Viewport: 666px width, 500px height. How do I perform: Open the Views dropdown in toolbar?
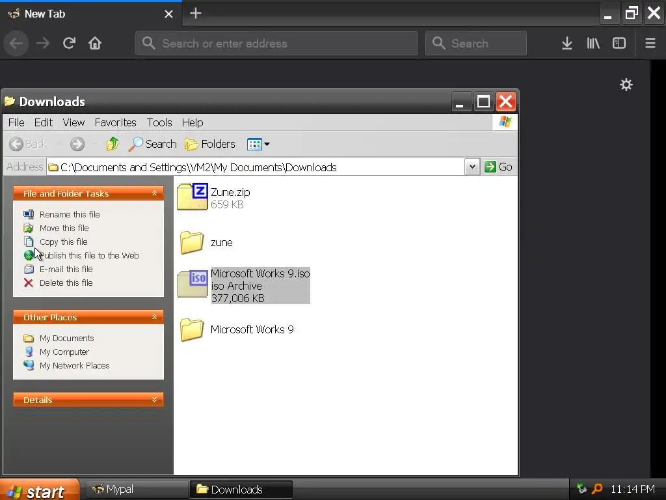click(x=258, y=144)
